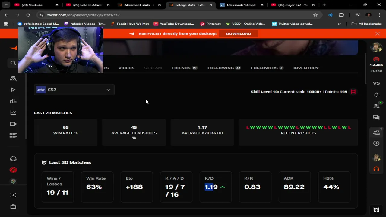The width and height of the screenshot is (386, 217).
Task: Open the Chrome apps grid icon
Action: click(6, 24)
